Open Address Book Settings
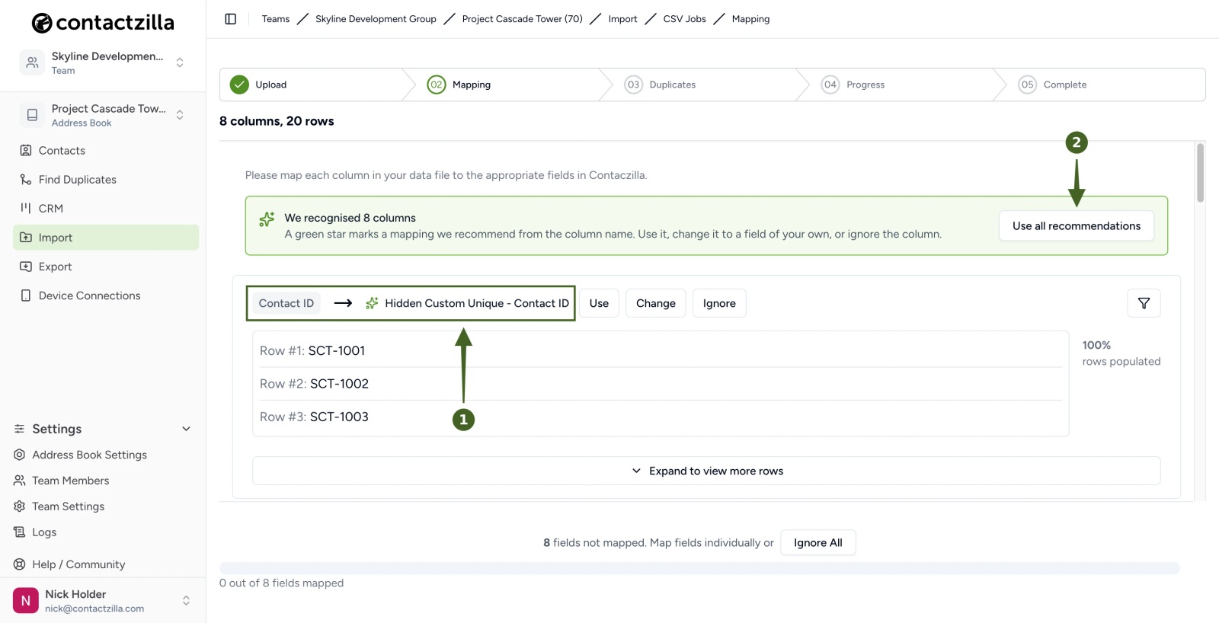Screen dimensions: 1219x623 coord(89,455)
